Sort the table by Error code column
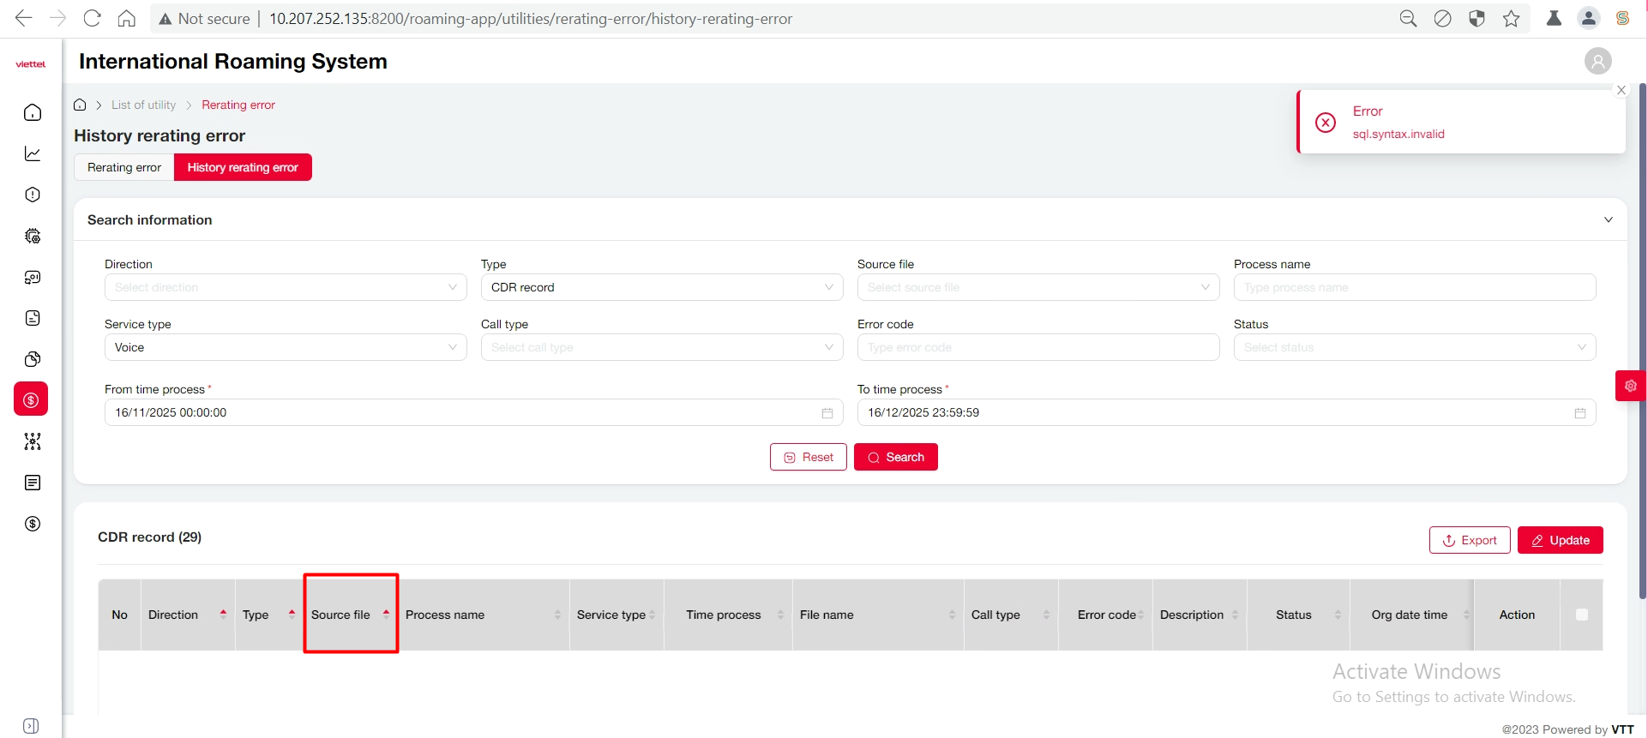Screen dimensions: 1648x738 click(1140, 615)
